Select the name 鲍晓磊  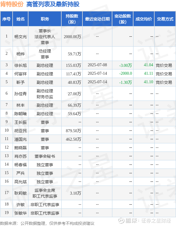click(x=21, y=148)
